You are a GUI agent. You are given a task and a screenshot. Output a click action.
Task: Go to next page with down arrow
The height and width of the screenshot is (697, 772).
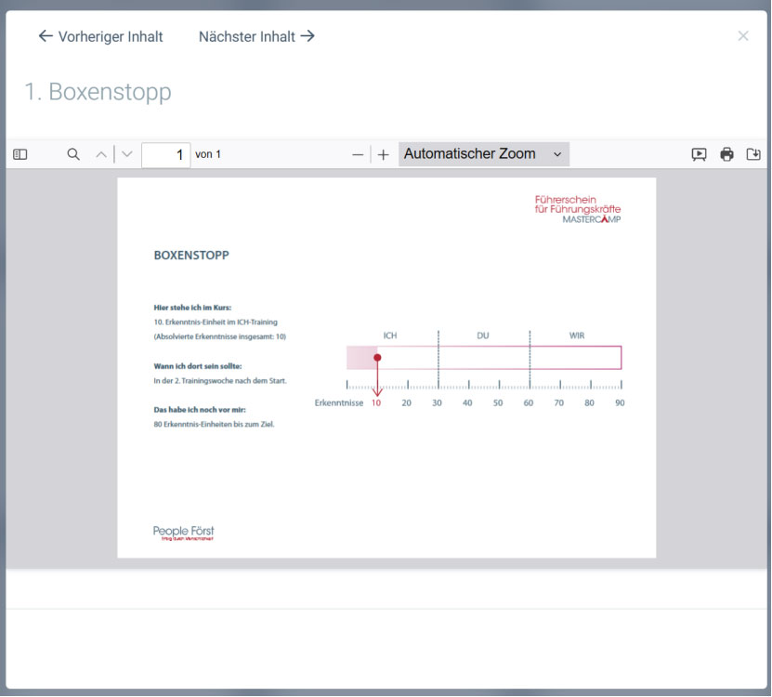click(127, 154)
